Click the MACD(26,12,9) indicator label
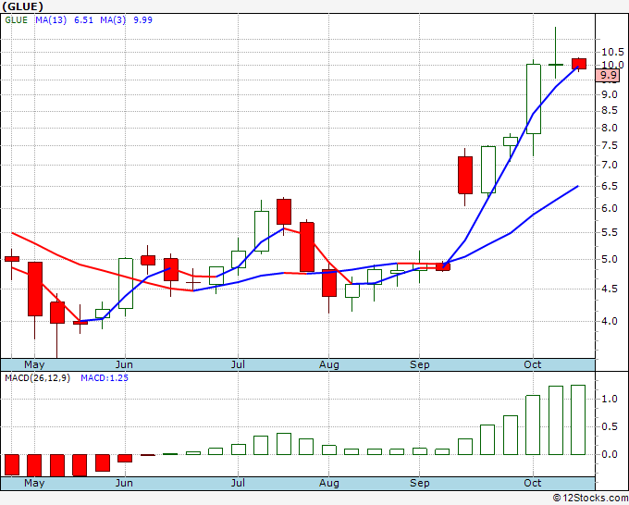 click(37, 378)
